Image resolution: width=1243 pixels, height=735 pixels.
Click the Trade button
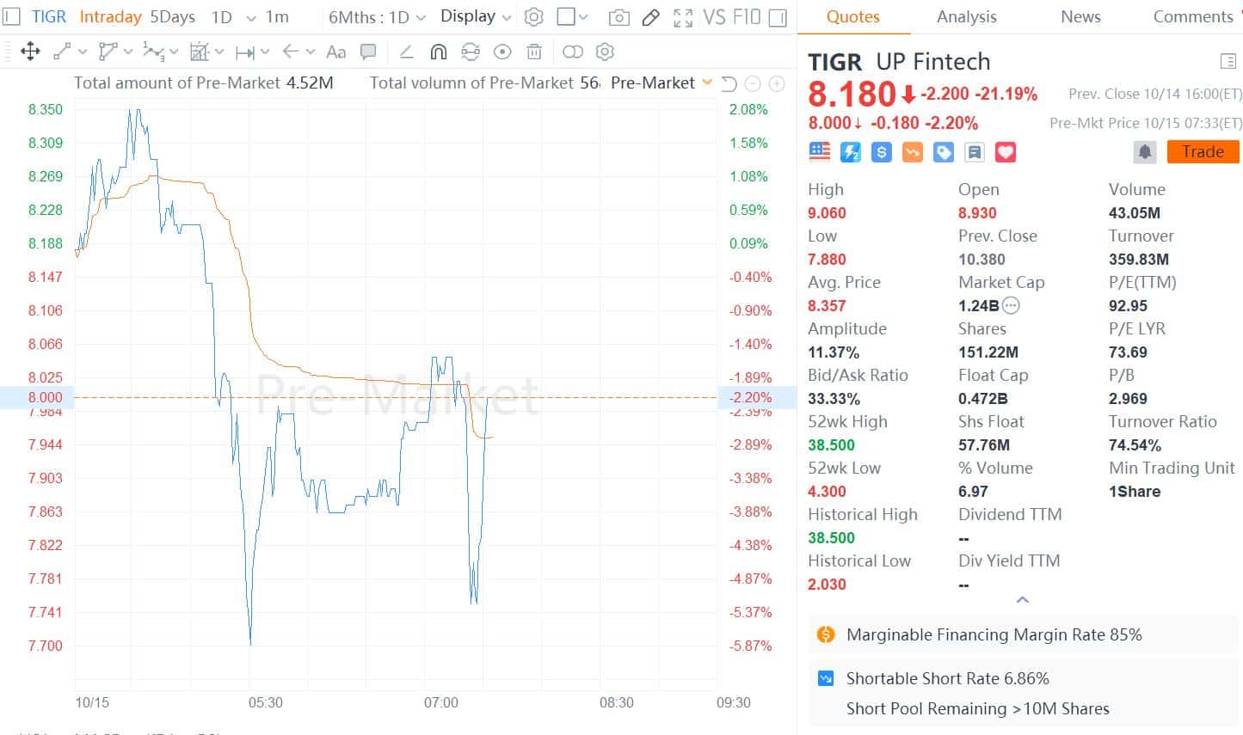click(1202, 151)
